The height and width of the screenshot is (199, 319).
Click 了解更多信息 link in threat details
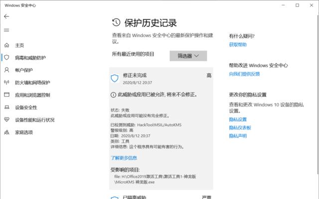pyautogui.click(x=124, y=158)
